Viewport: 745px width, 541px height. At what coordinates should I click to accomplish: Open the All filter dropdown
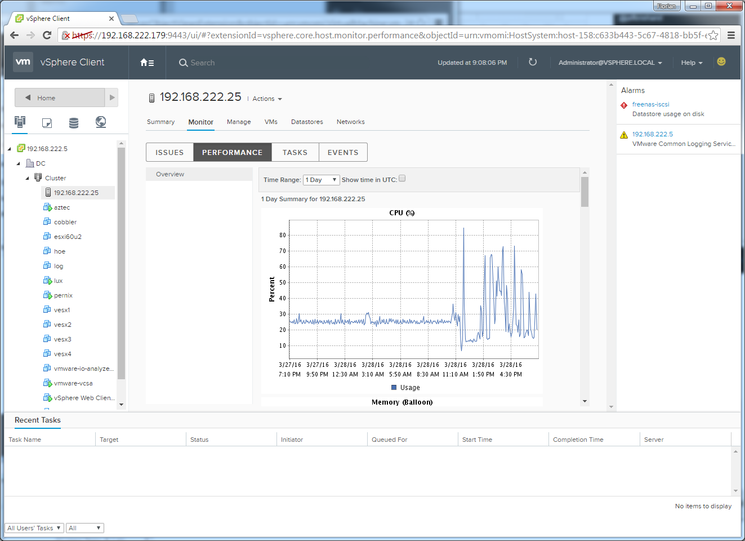coord(85,528)
